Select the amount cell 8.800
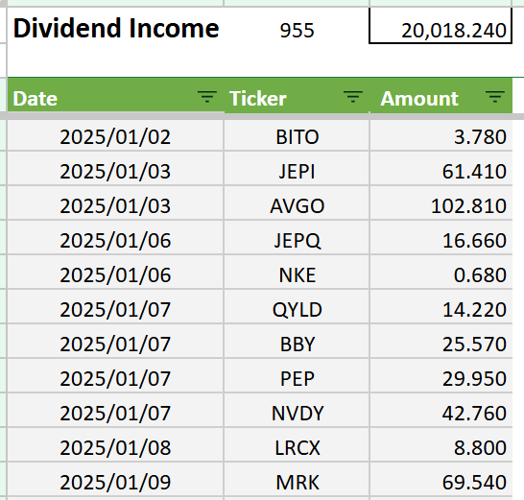 click(x=441, y=444)
